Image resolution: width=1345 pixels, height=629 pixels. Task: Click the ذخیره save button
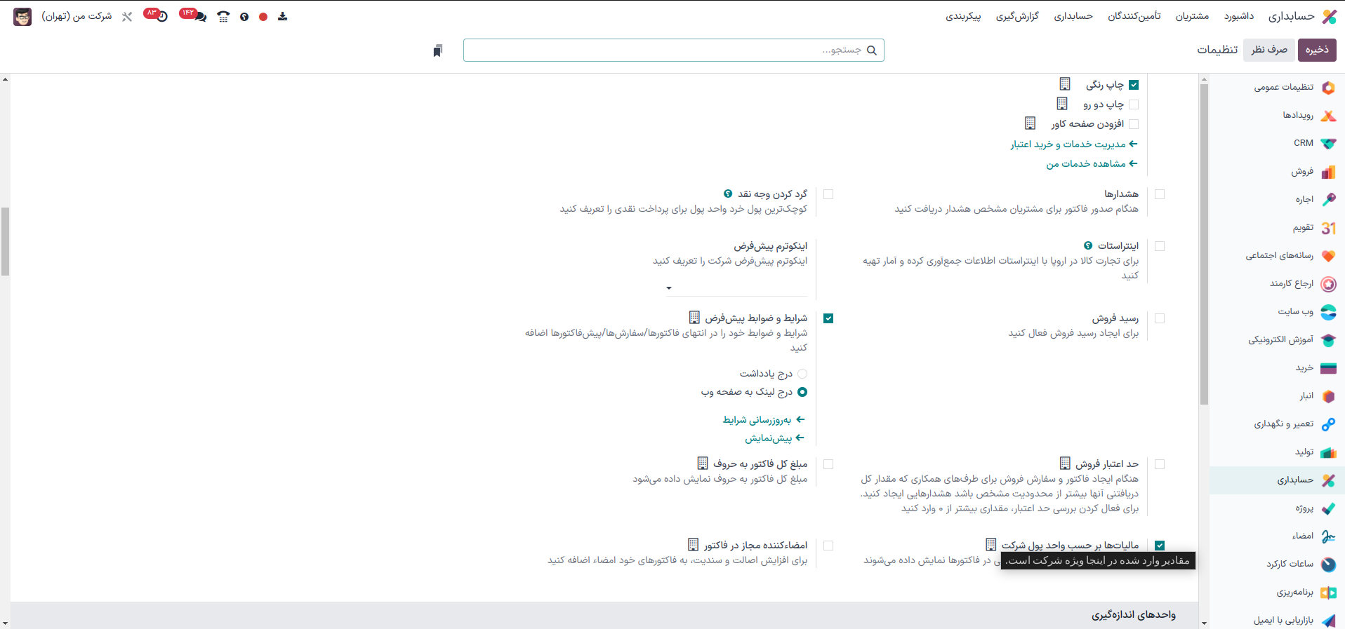click(x=1317, y=50)
